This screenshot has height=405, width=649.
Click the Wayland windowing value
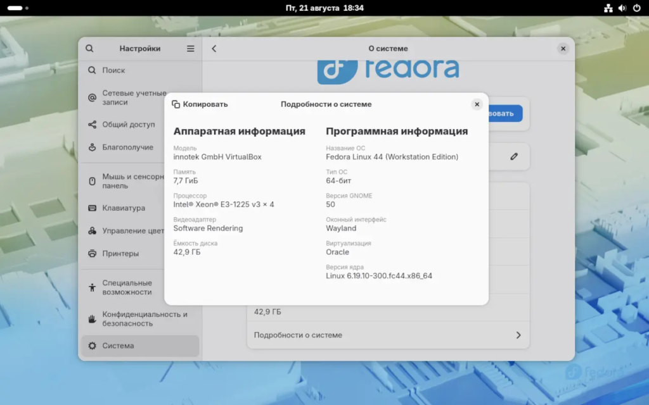(340, 228)
